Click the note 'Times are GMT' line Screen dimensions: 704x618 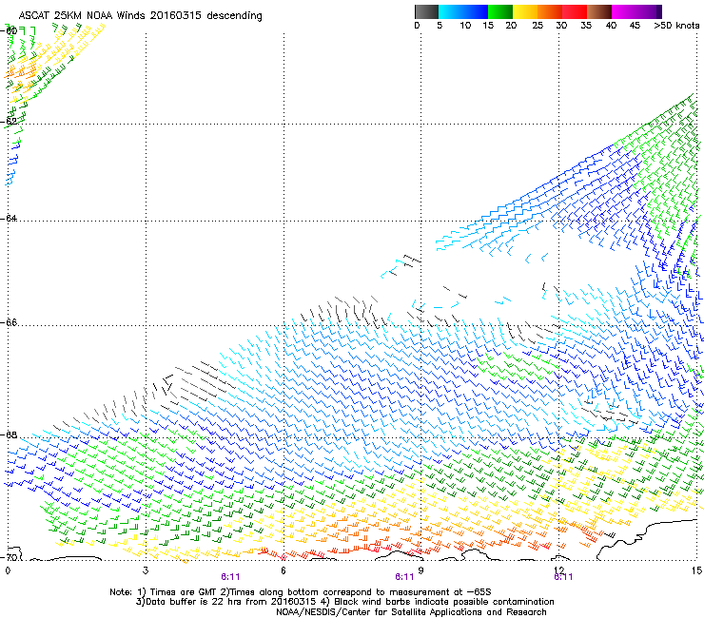click(301, 592)
